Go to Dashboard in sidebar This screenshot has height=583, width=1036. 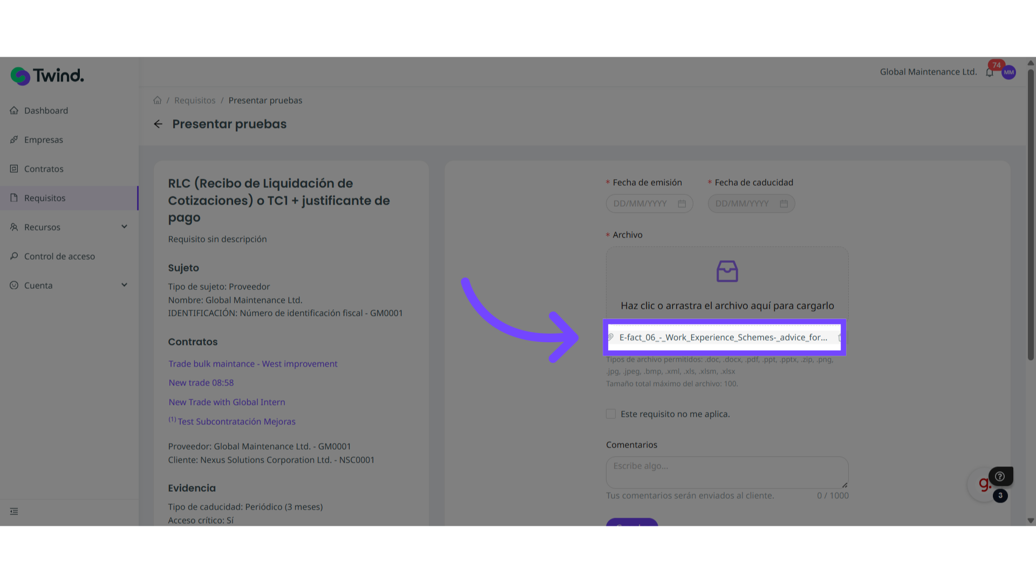coord(46,111)
